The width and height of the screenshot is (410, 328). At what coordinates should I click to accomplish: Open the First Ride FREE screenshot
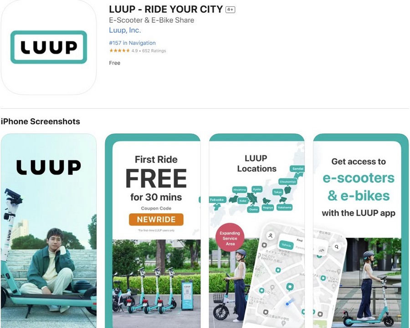153,231
